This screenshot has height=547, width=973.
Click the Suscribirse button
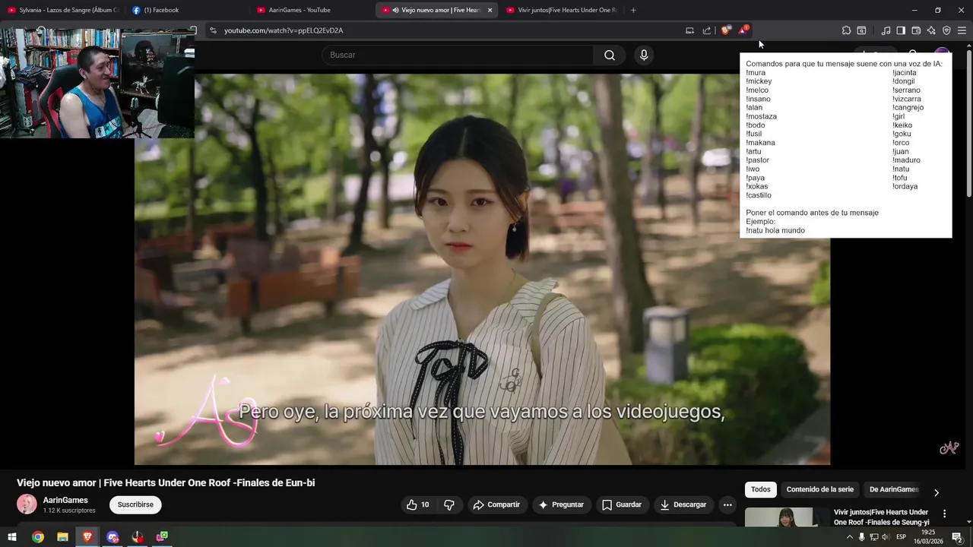pyautogui.click(x=135, y=504)
